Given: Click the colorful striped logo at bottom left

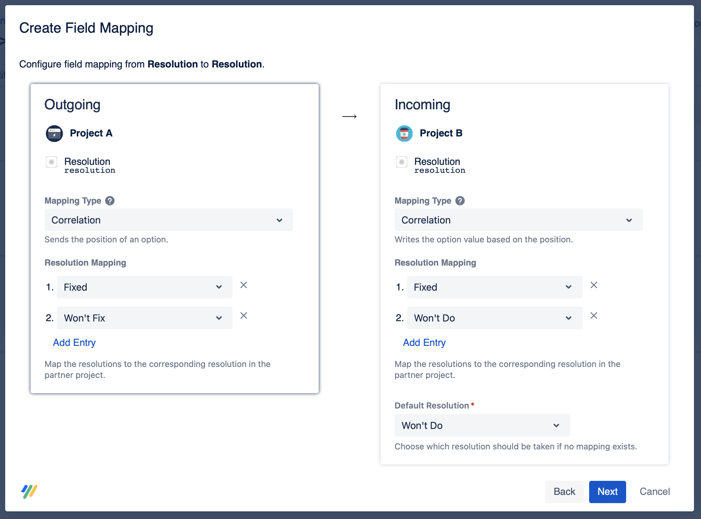Looking at the screenshot, I should coord(29,491).
